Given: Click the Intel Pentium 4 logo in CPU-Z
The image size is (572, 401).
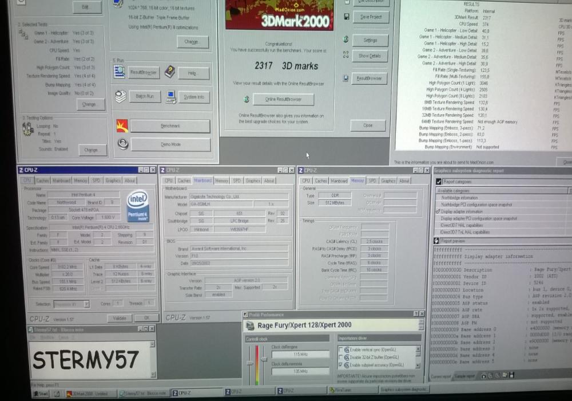Looking at the screenshot, I should [137, 206].
